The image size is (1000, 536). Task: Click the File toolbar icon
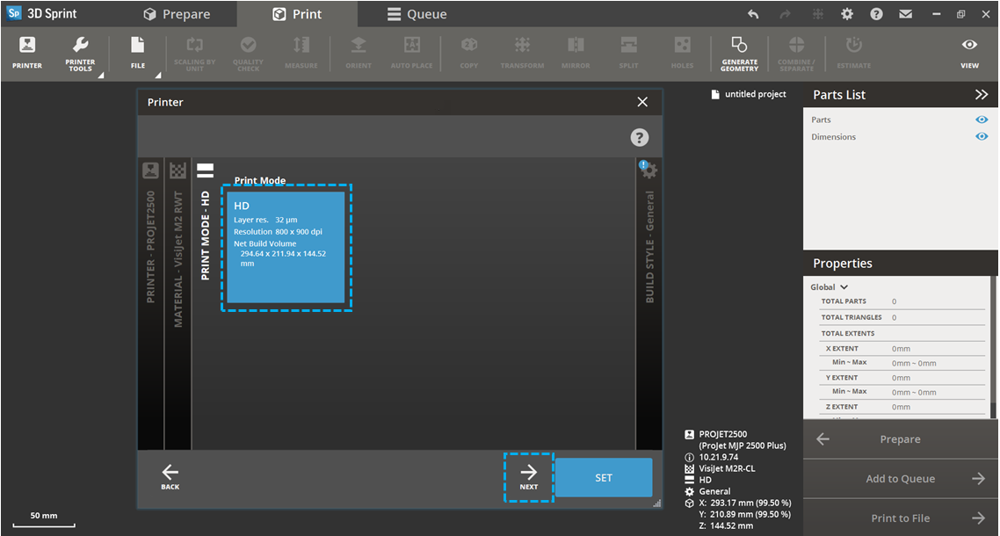coord(138,52)
